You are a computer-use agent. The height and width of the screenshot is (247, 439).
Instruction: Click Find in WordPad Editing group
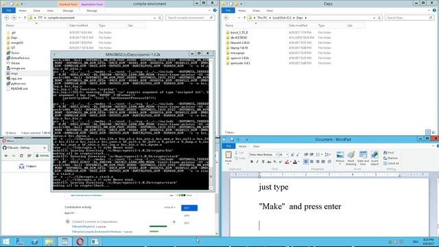point(389,152)
